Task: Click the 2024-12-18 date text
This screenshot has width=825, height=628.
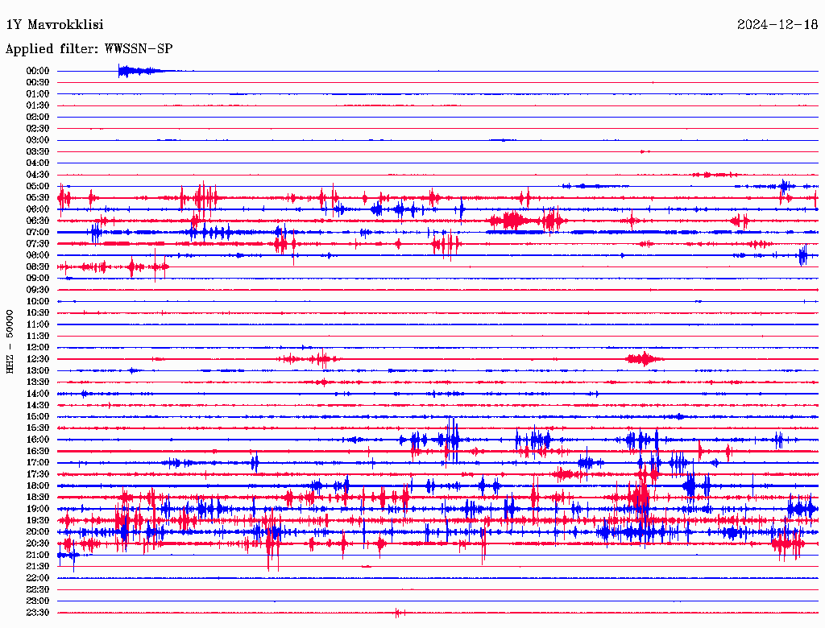Action: pyautogui.click(x=777, y=25)
